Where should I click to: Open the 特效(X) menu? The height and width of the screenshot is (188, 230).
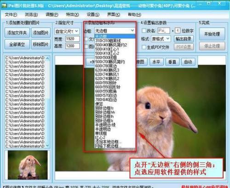[72, 15]
